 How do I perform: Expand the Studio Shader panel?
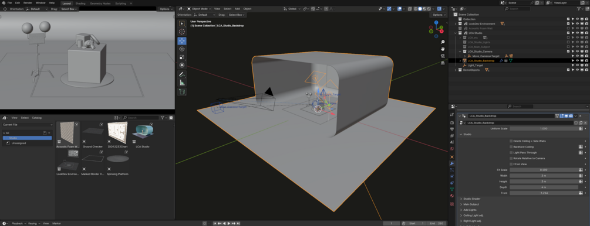(x=471, y=198)
